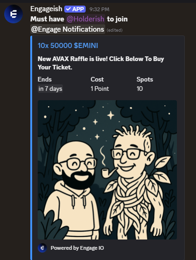Click the Engage IO footer logo icon
196x260 pixels.
[x=42, y=248]
